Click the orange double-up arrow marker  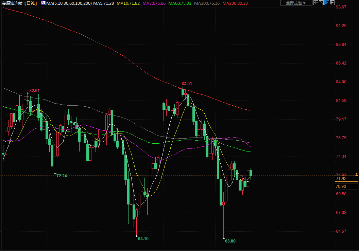point(356,174)
